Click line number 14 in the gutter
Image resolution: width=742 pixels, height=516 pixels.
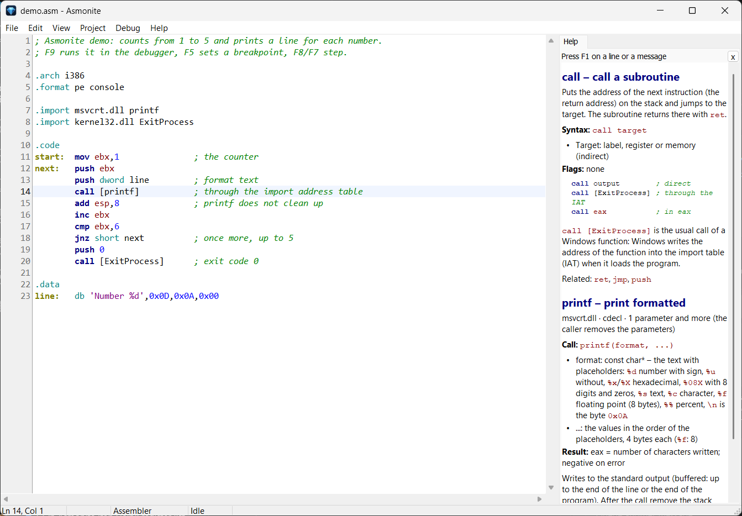(x=25, y=192)
